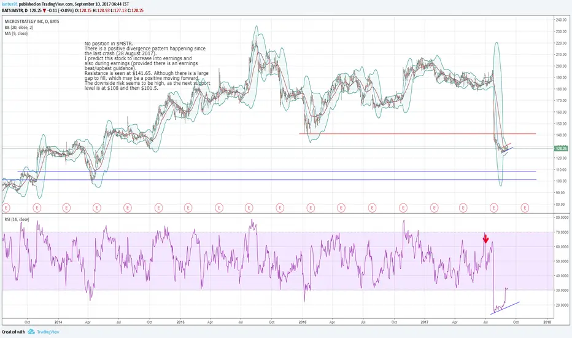Click the 200.00 price axis label
The height and width of the screenshot is (338, 572).
pyautogui.click(x=561, y=66)
